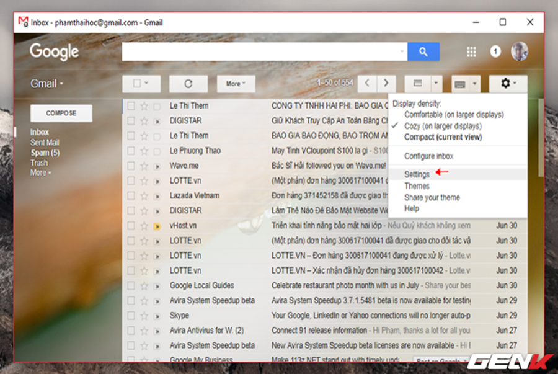Pick Comfortable display density option
Image resolution: width=558 pixels, height=374 pixels.
(454, 115)
